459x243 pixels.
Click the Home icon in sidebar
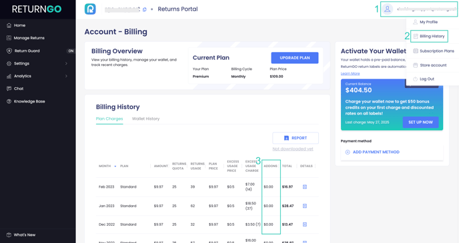pyautogui.click(x=9, y=25)
